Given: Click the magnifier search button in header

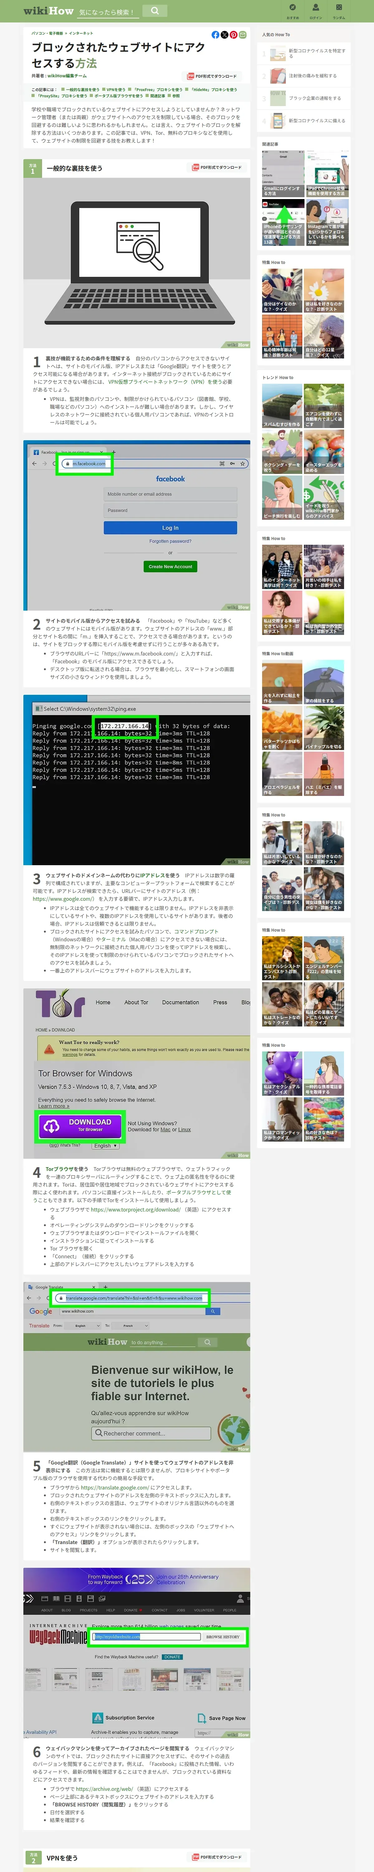Looking at the screenshot, I should (x=154, y=11).
